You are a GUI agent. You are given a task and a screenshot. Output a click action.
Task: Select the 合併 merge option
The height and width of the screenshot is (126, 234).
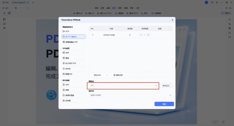[x=74, y=53]
